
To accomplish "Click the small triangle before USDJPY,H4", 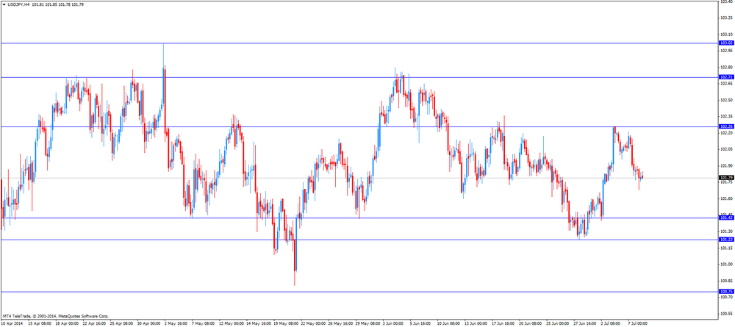I will (4, 4).
